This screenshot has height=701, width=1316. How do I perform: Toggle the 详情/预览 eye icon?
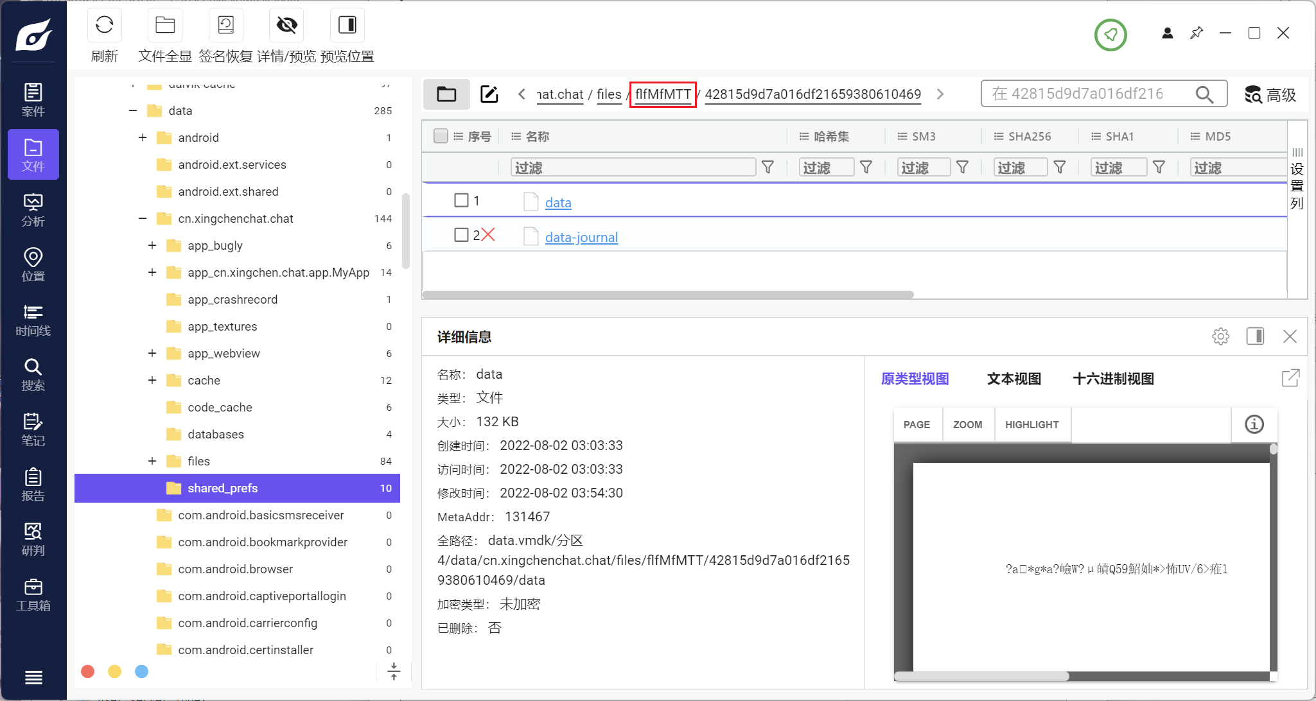click(x=286, y=25)
